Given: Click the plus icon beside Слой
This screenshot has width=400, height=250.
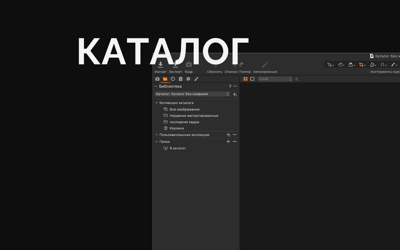Looking at the screenshot, I should coord(297,79).
